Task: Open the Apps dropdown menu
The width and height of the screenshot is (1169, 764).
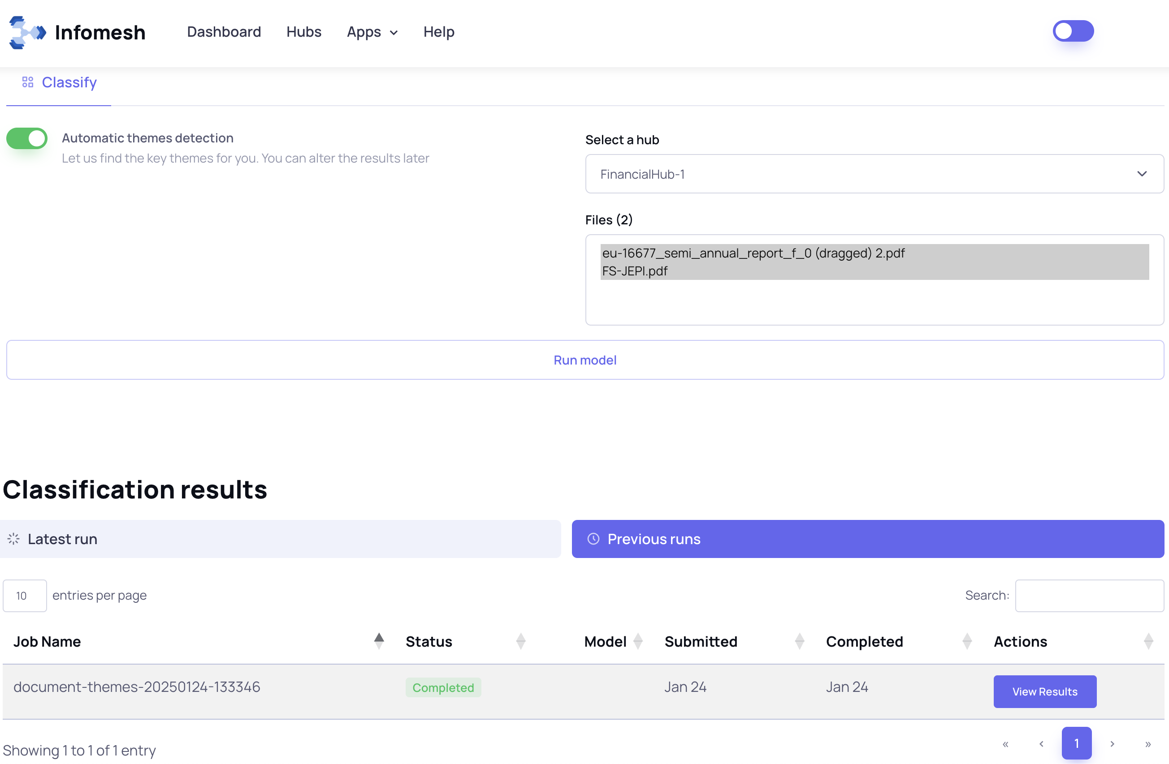Action: 372,32
